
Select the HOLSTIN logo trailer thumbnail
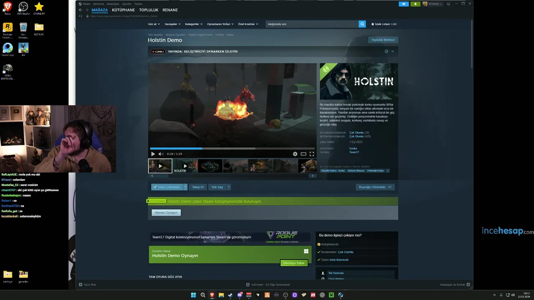click(185, 166)
